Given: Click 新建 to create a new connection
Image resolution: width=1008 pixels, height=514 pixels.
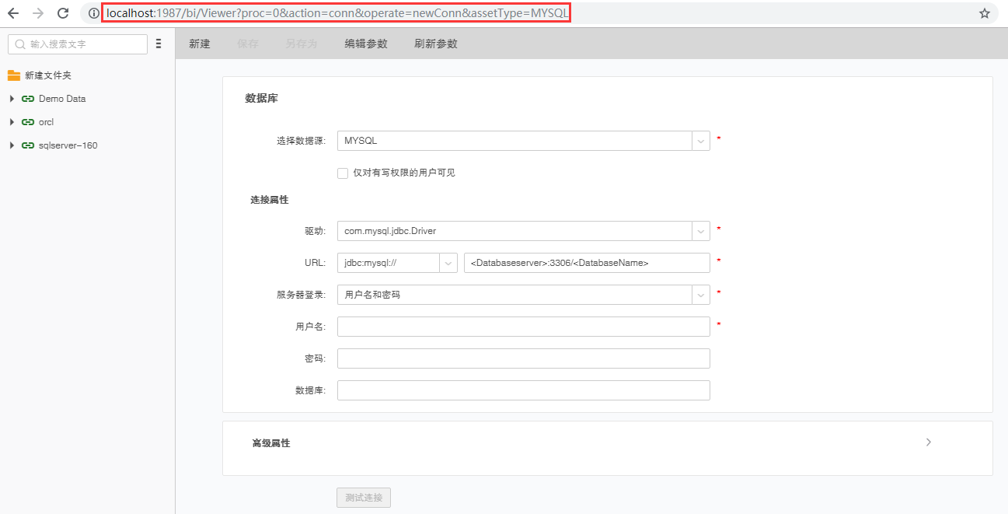Looking at the screenshot, I should pos(199,44).
